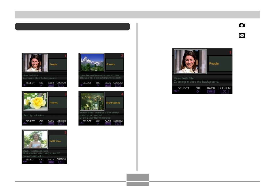This screenshot has width=275, height=186.
Task: Click the SELECT arrows icon on Flowers screen
Action: [25, 124]
